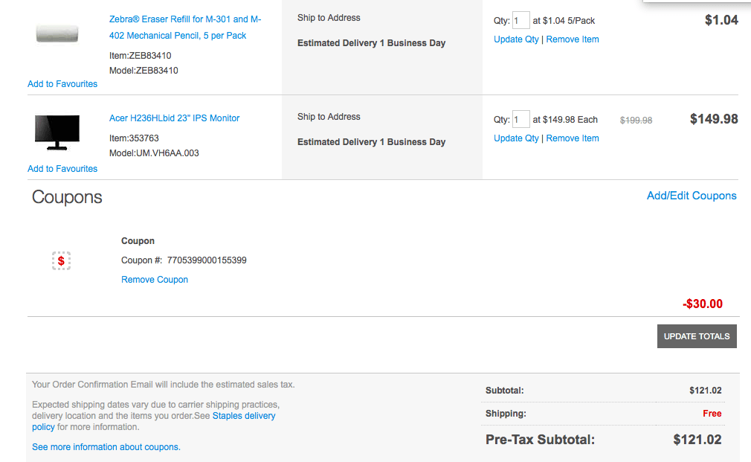Click the -$30.00 coupon discount amount
Image resolution: width=751 pixels, height=462 pixels.
click(x=702, y=304)
